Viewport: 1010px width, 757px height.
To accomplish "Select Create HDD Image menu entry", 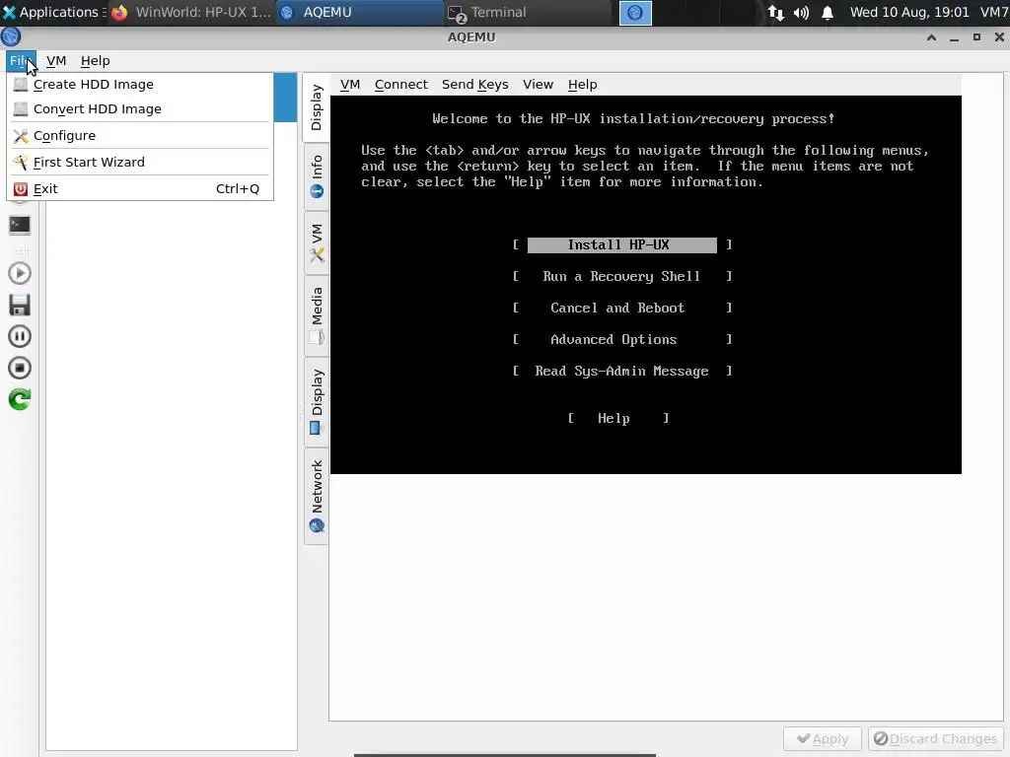I will pyautogui.click(x=140, y=85).
